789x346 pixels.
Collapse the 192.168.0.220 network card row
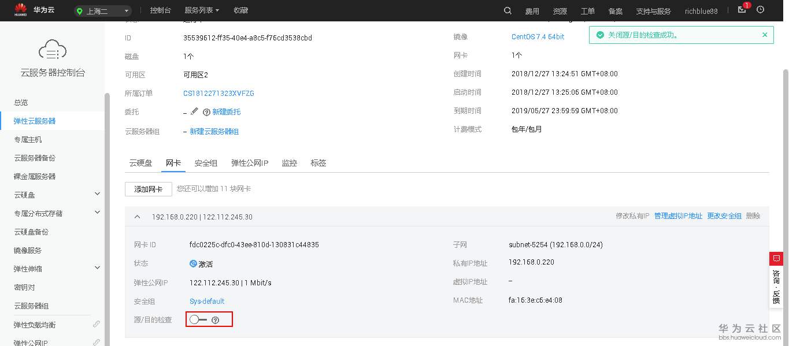(138, 217)
